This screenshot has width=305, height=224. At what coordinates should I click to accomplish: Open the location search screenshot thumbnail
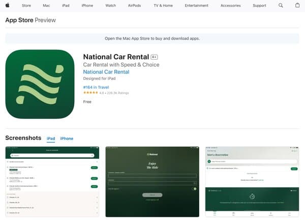click(x=52, y=182)
